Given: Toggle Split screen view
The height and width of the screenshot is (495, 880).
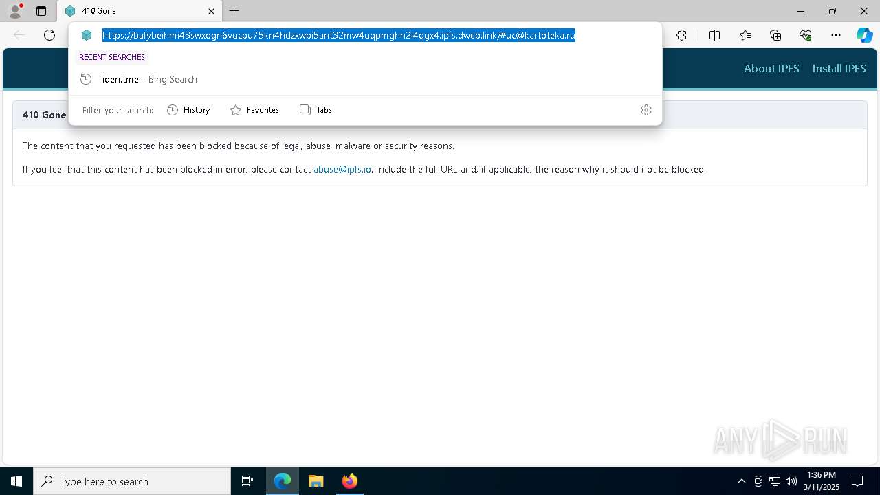Looking at the screenshot, I should [714, 35].
